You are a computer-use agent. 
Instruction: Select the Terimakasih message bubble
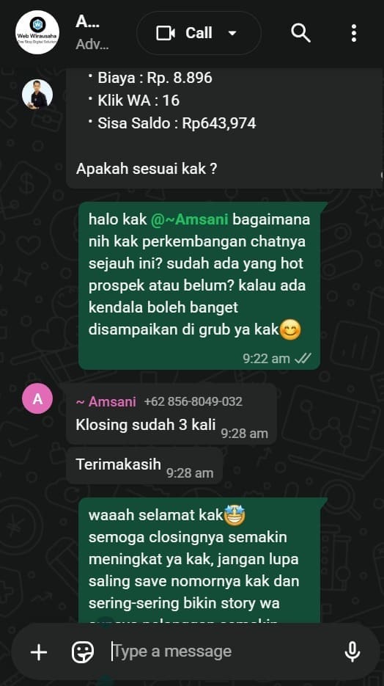(144, 465)
